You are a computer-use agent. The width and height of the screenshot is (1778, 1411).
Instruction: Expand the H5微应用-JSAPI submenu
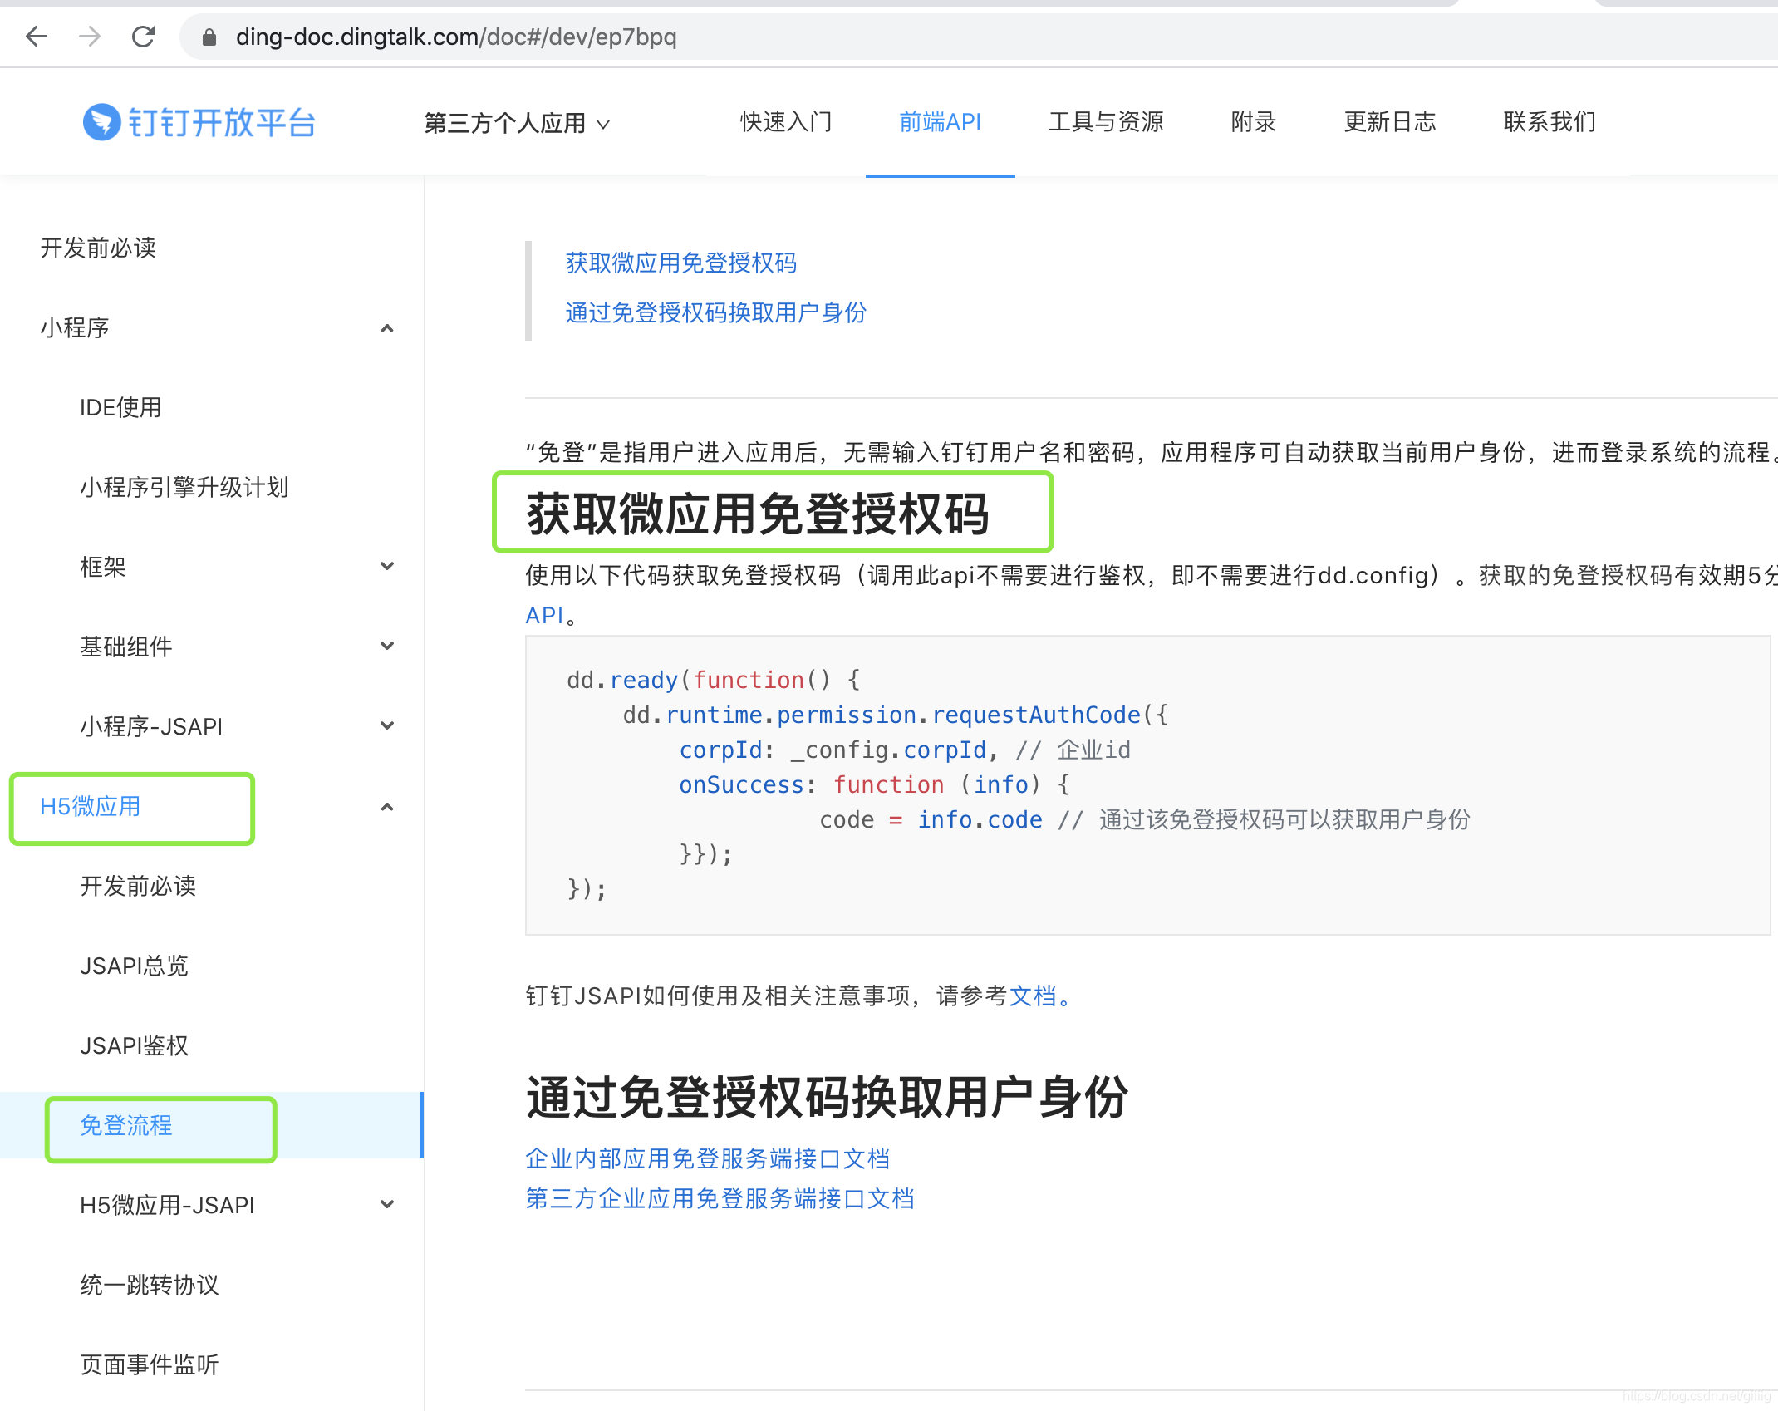[386, 1205]
